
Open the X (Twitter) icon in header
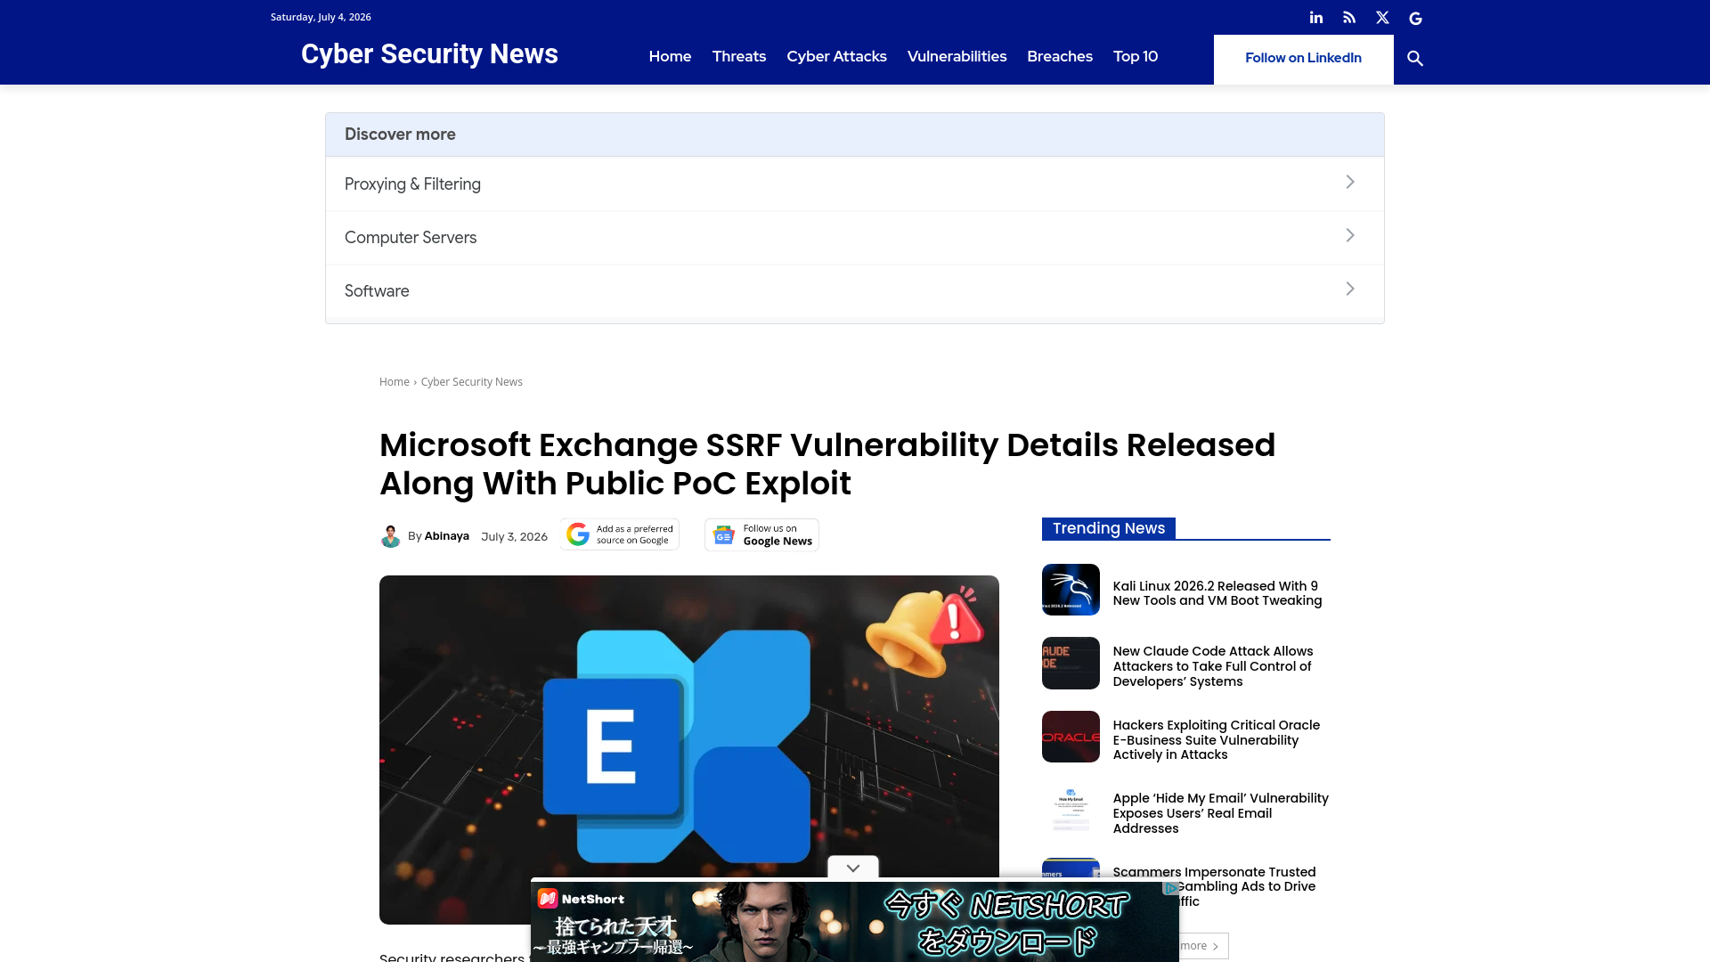click(x=1382, y=18)
